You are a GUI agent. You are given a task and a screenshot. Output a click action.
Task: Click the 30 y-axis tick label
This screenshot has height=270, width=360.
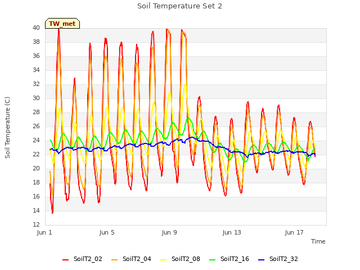tap(36, 98)
